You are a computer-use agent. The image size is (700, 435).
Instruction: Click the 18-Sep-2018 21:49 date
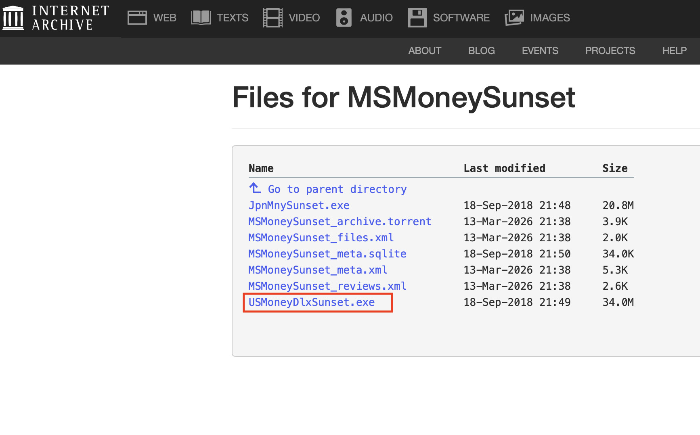[517, 302]
